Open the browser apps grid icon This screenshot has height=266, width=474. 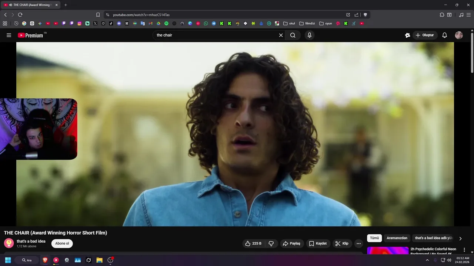click(5, 23)
